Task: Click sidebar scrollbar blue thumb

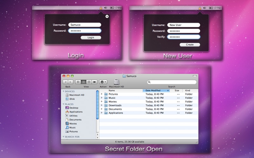Action: 97,105
